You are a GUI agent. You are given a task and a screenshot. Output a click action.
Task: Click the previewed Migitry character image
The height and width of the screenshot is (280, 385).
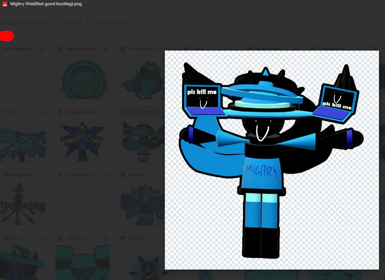[x=272, y=160]
